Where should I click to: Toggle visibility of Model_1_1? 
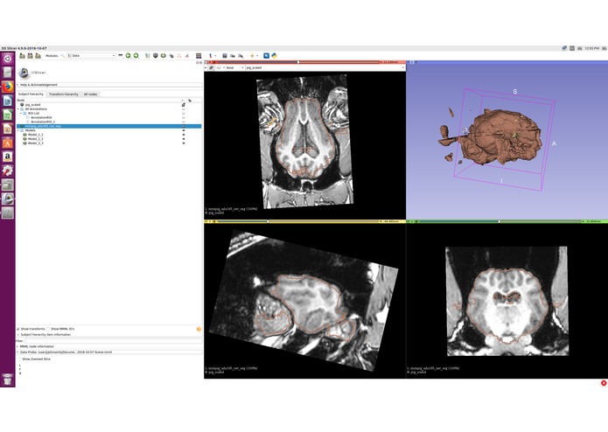pyautogui.click(x=184, y=135)
